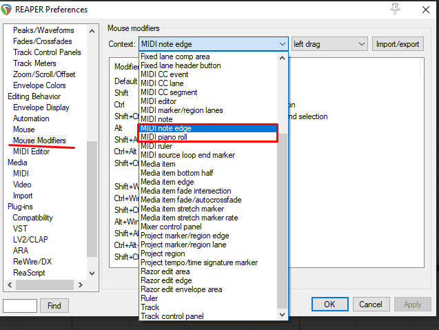Open Envelope Colors page
The image size is (439, 330).
click(39, 85)
